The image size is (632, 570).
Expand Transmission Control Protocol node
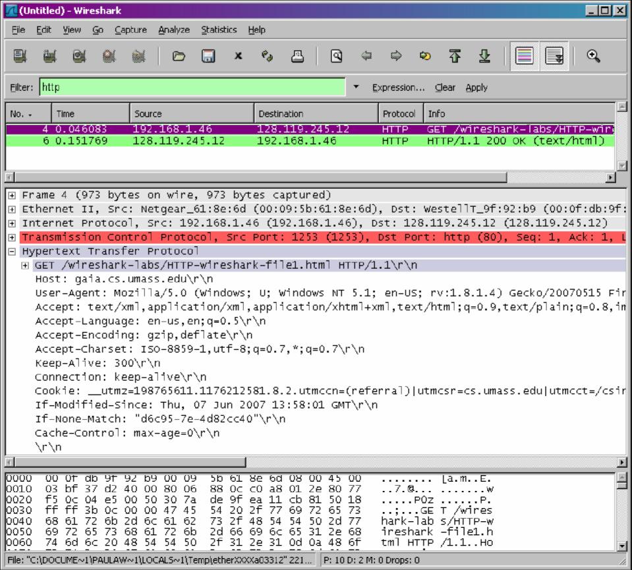tap(12, 237)
